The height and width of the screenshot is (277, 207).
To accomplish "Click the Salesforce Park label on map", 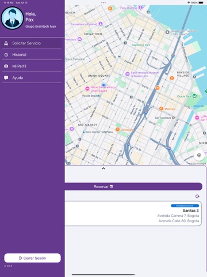I will pos(141,45).
